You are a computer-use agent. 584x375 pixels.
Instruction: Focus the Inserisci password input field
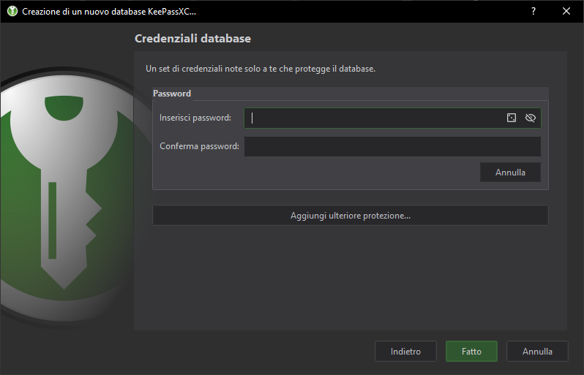click(373, 118)
